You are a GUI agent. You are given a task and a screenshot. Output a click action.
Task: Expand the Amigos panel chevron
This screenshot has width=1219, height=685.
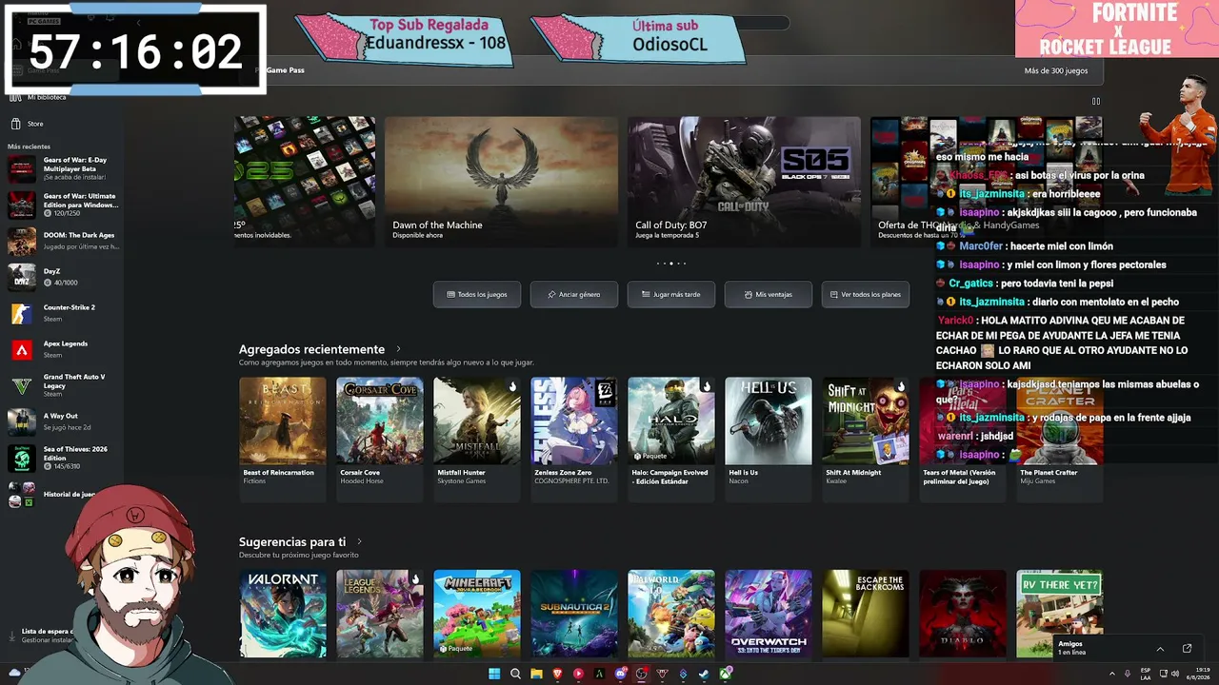click(x=1160, y=649)
